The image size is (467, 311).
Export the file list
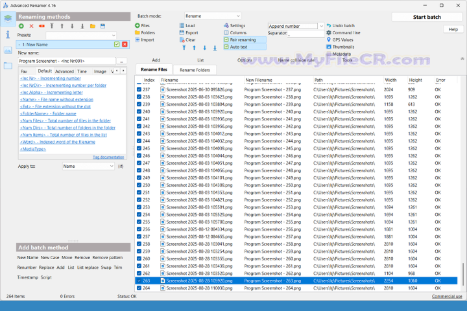189,33
